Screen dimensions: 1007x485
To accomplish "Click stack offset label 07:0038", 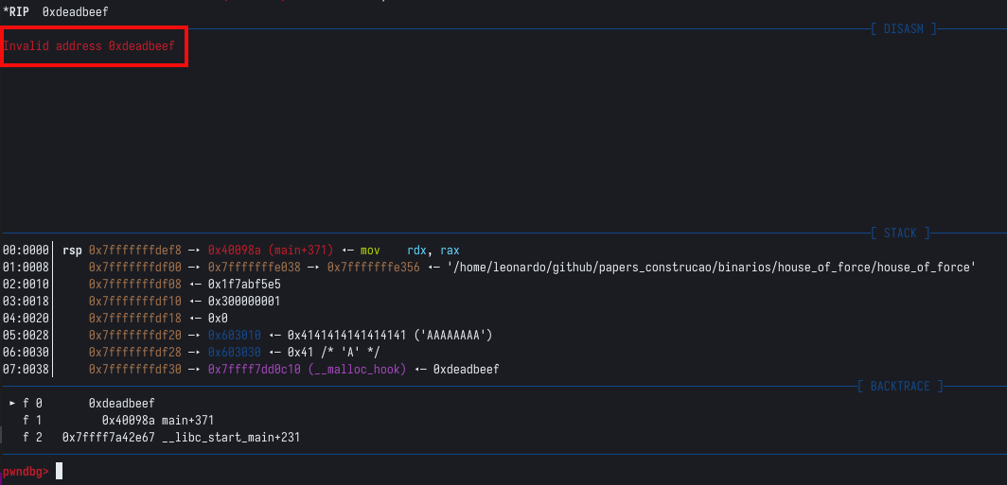I will 26,370.
